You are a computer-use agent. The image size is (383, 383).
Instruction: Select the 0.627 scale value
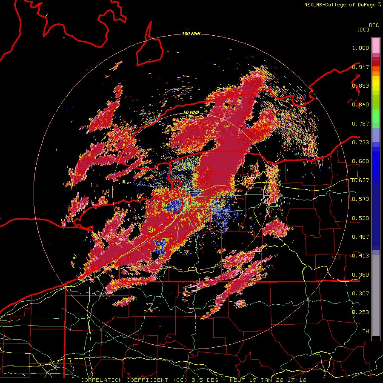[x=360, y=180]
